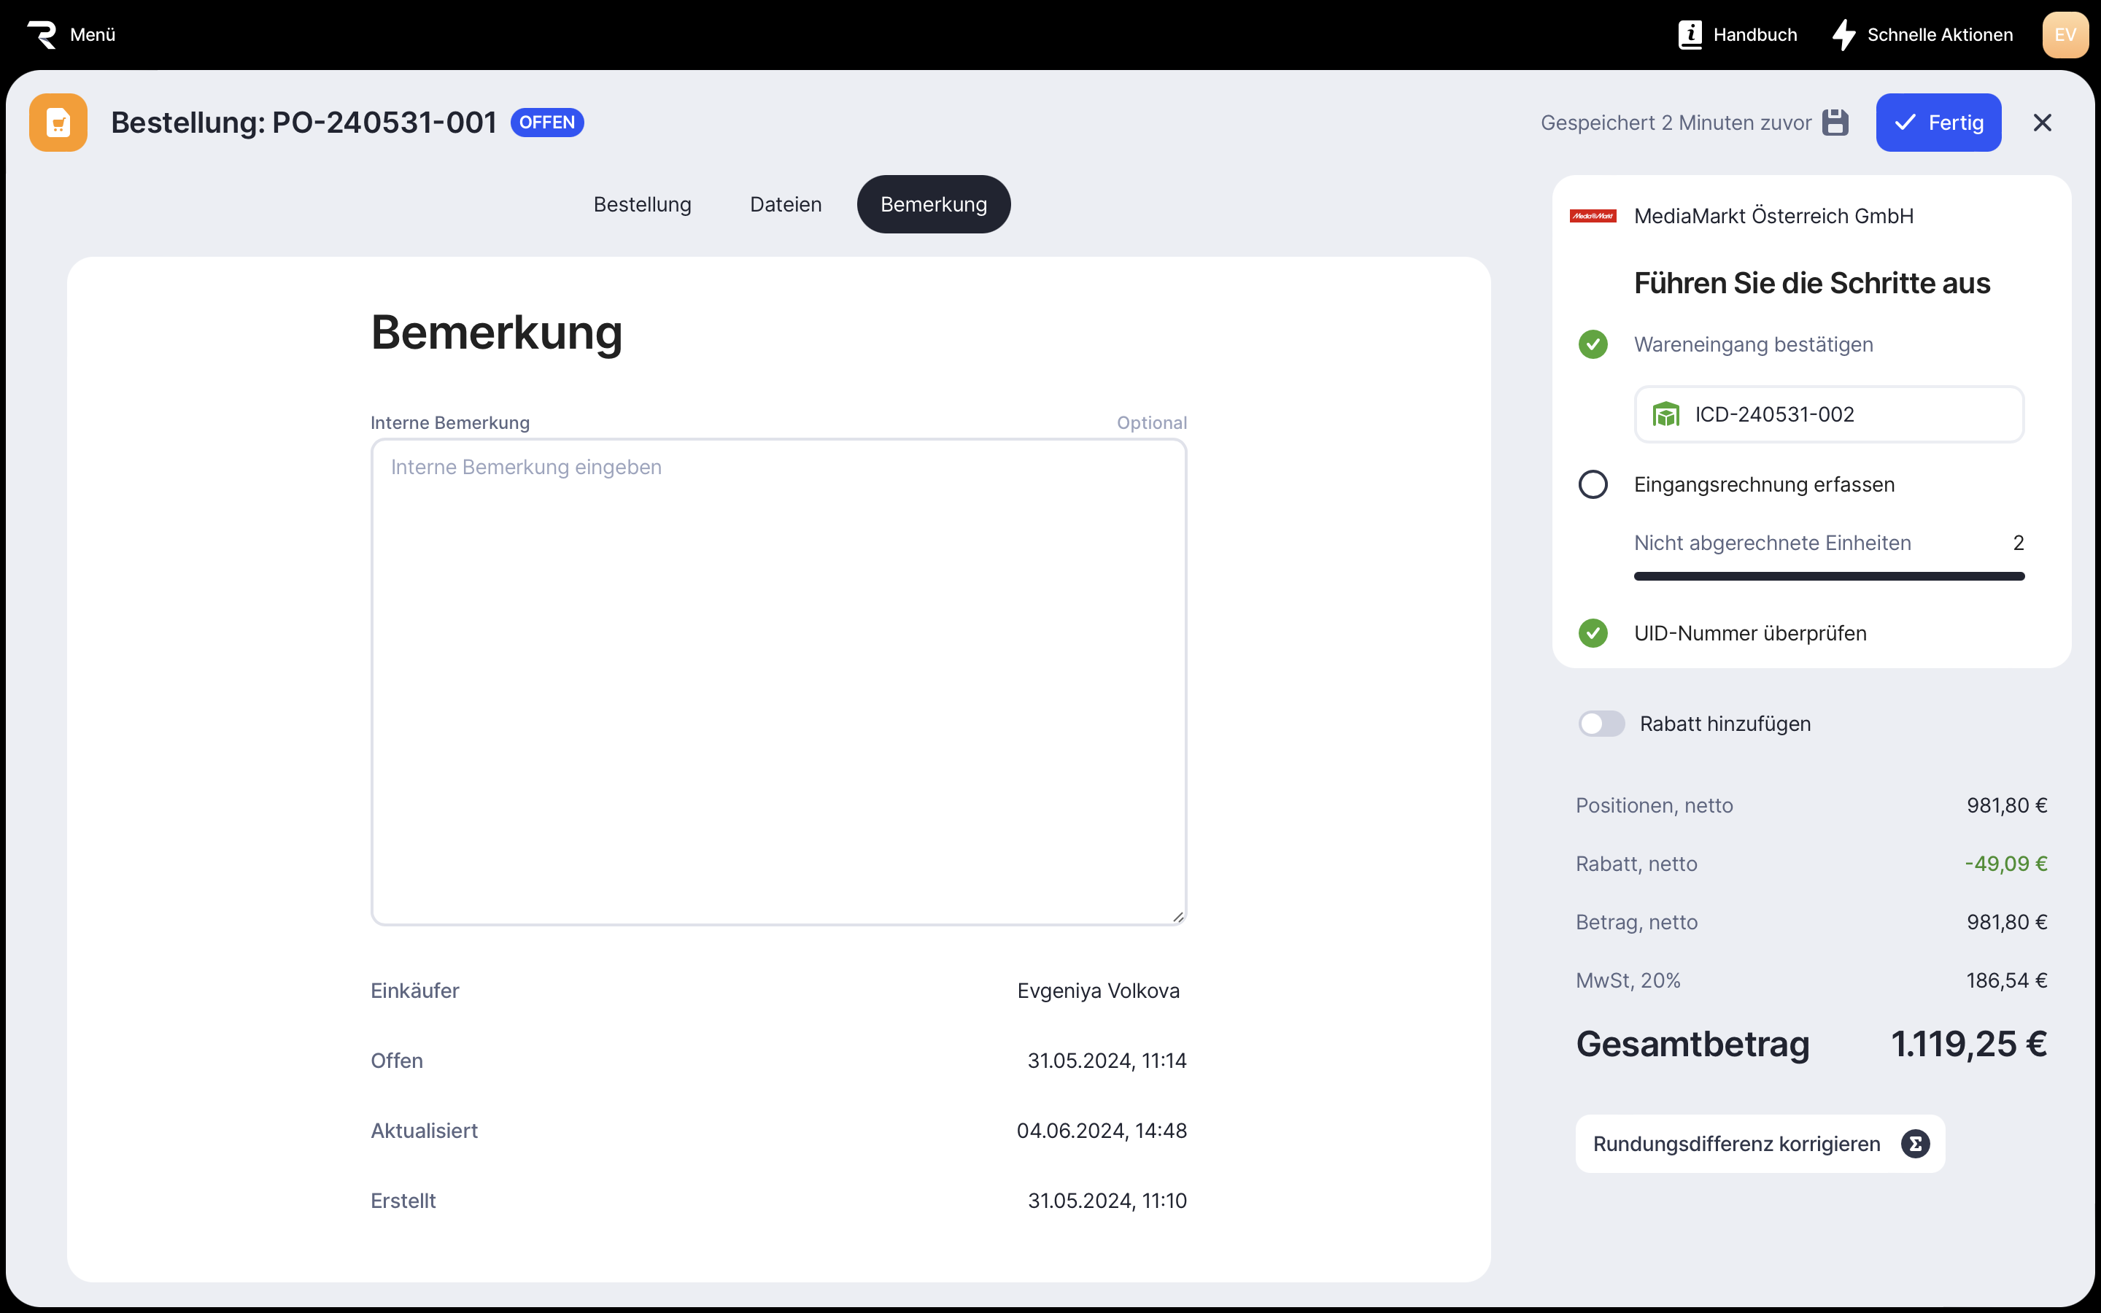Enable the Rabatt hinzufügen toggle
Screen dimensions: 2101x1313
[1601, 724]
